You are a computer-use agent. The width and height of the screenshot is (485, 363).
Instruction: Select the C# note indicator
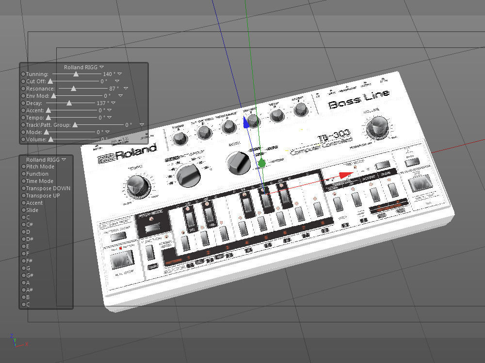[23, 225]
